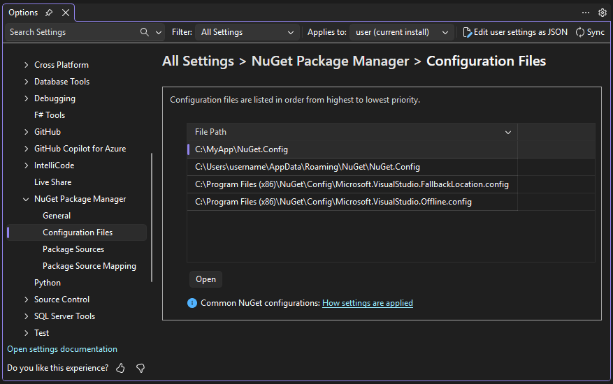Click the Sync button
The image size is (613, 384).
point(590,32)
